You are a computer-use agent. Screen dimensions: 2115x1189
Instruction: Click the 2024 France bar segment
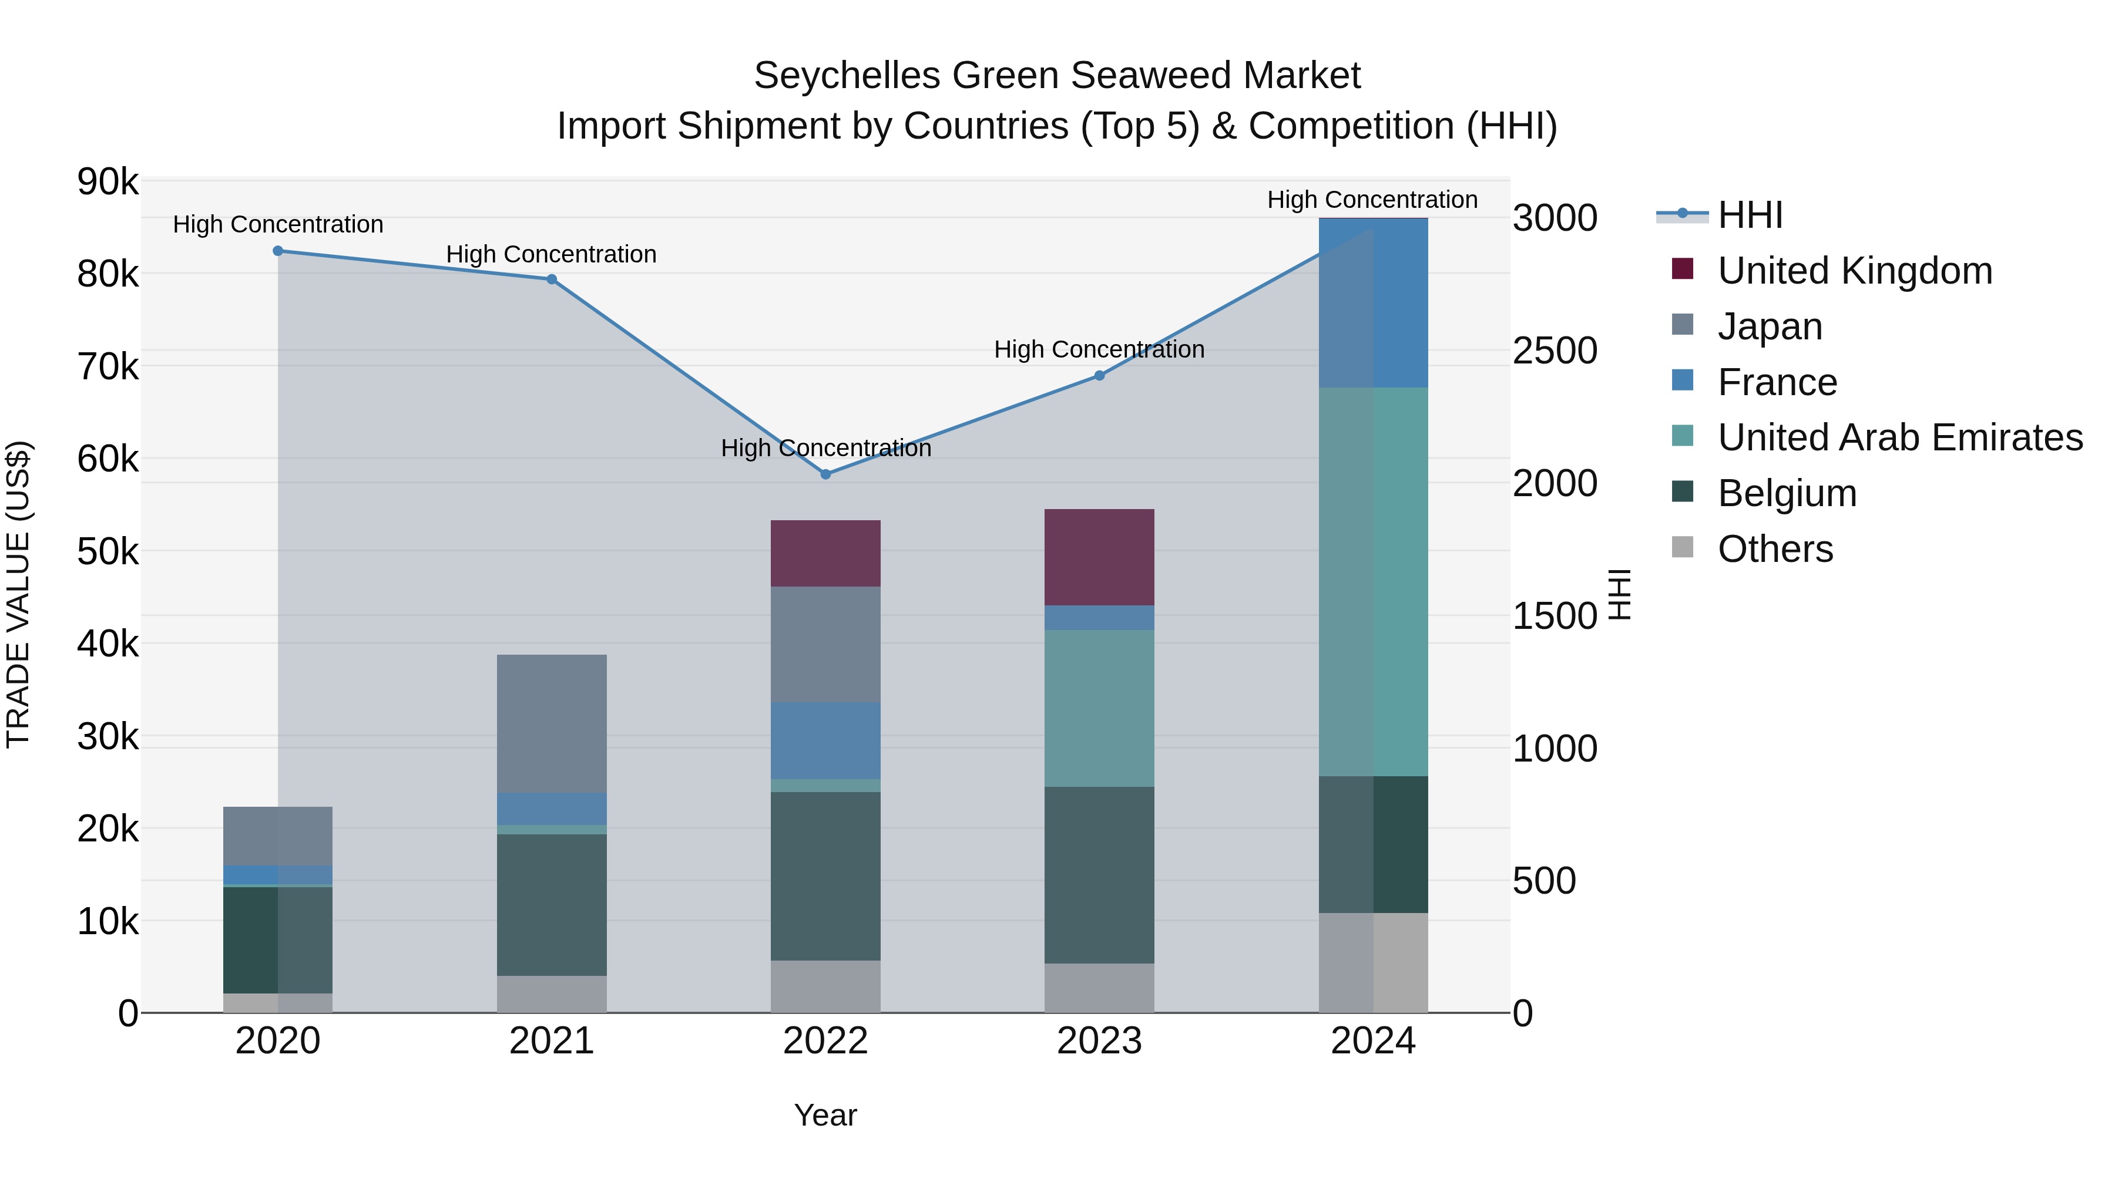pyautogui.click(x=1374, y=303)
